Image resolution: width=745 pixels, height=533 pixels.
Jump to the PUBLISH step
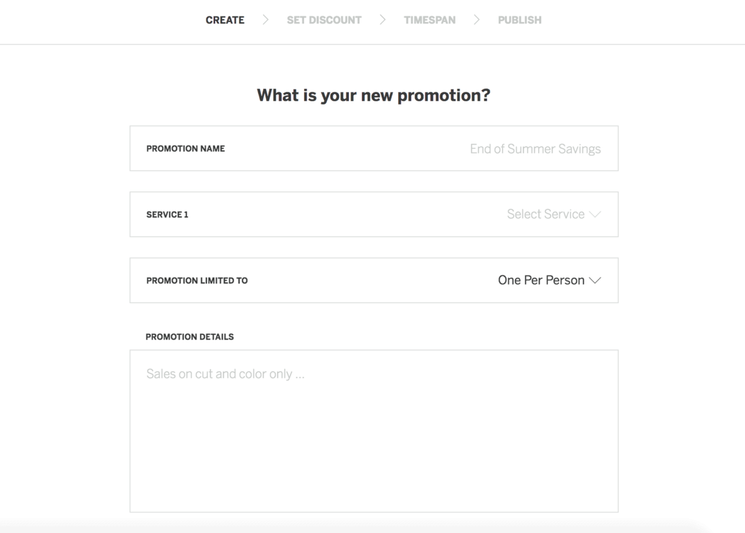click(x=519, y=20)
